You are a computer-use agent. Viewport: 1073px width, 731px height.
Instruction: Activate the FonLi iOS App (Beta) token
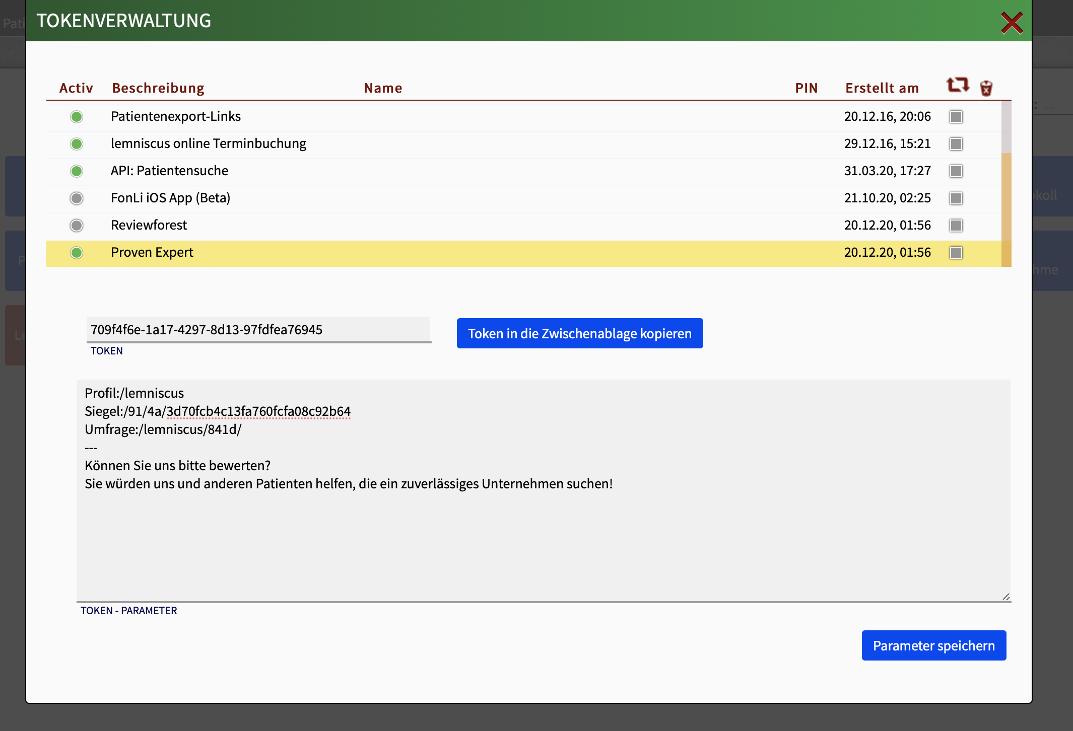77,198
